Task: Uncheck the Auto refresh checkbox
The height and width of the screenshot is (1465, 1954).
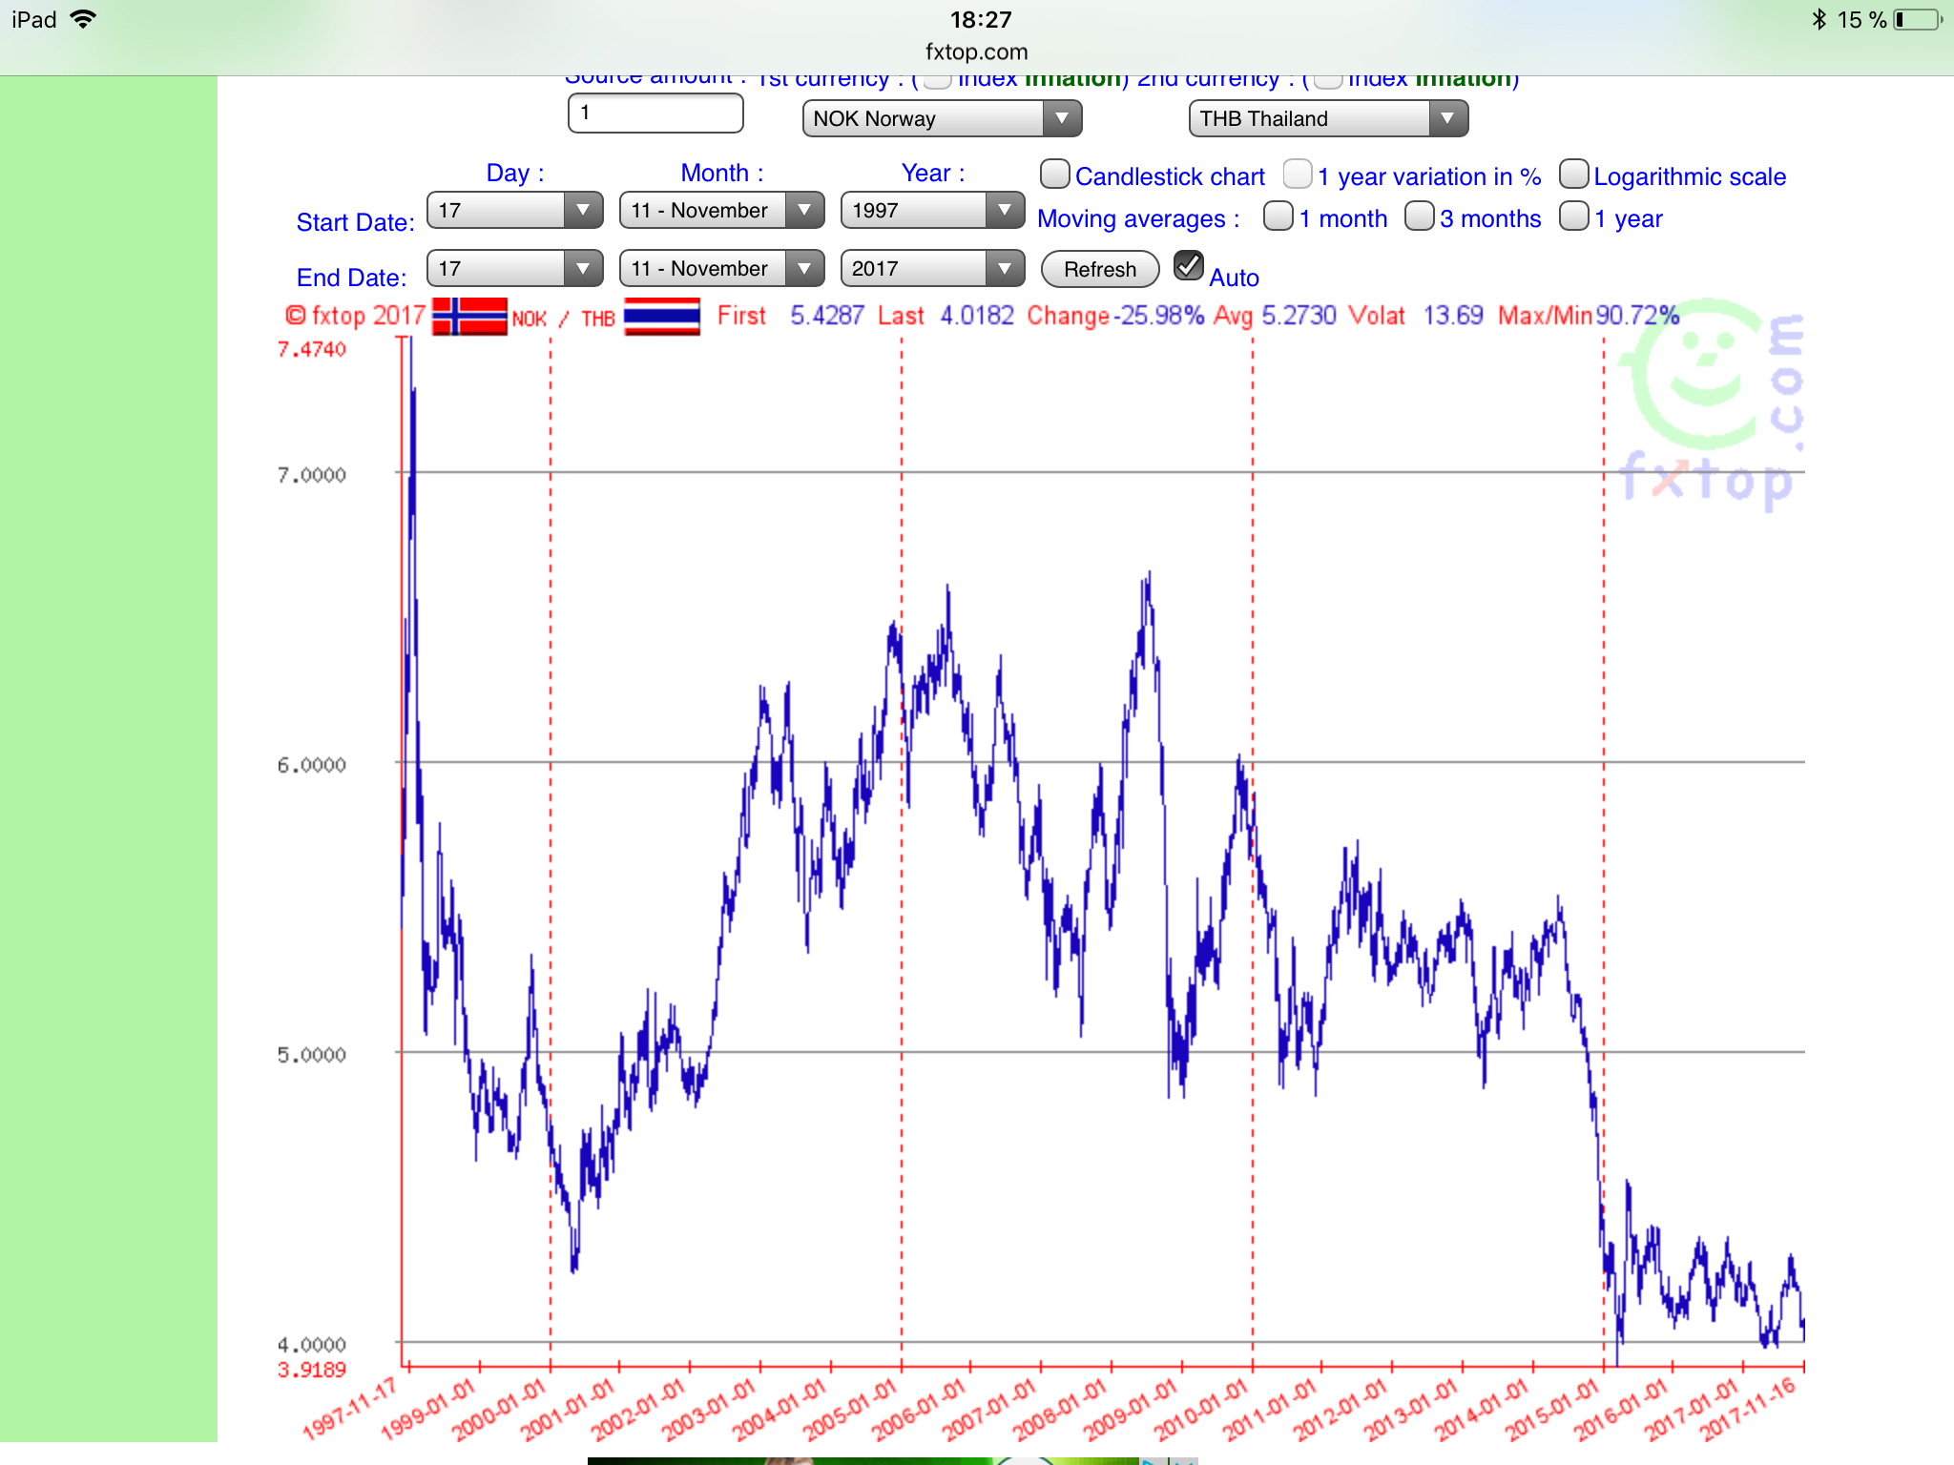Action: [1188, 266]
